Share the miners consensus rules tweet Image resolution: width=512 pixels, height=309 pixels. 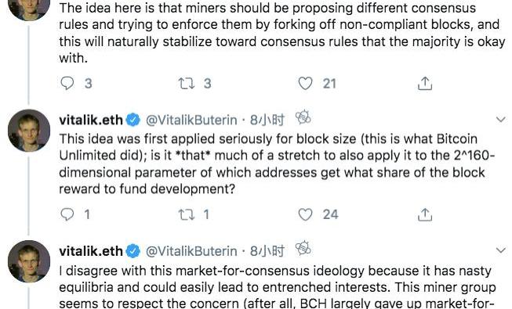coord(425,84)
